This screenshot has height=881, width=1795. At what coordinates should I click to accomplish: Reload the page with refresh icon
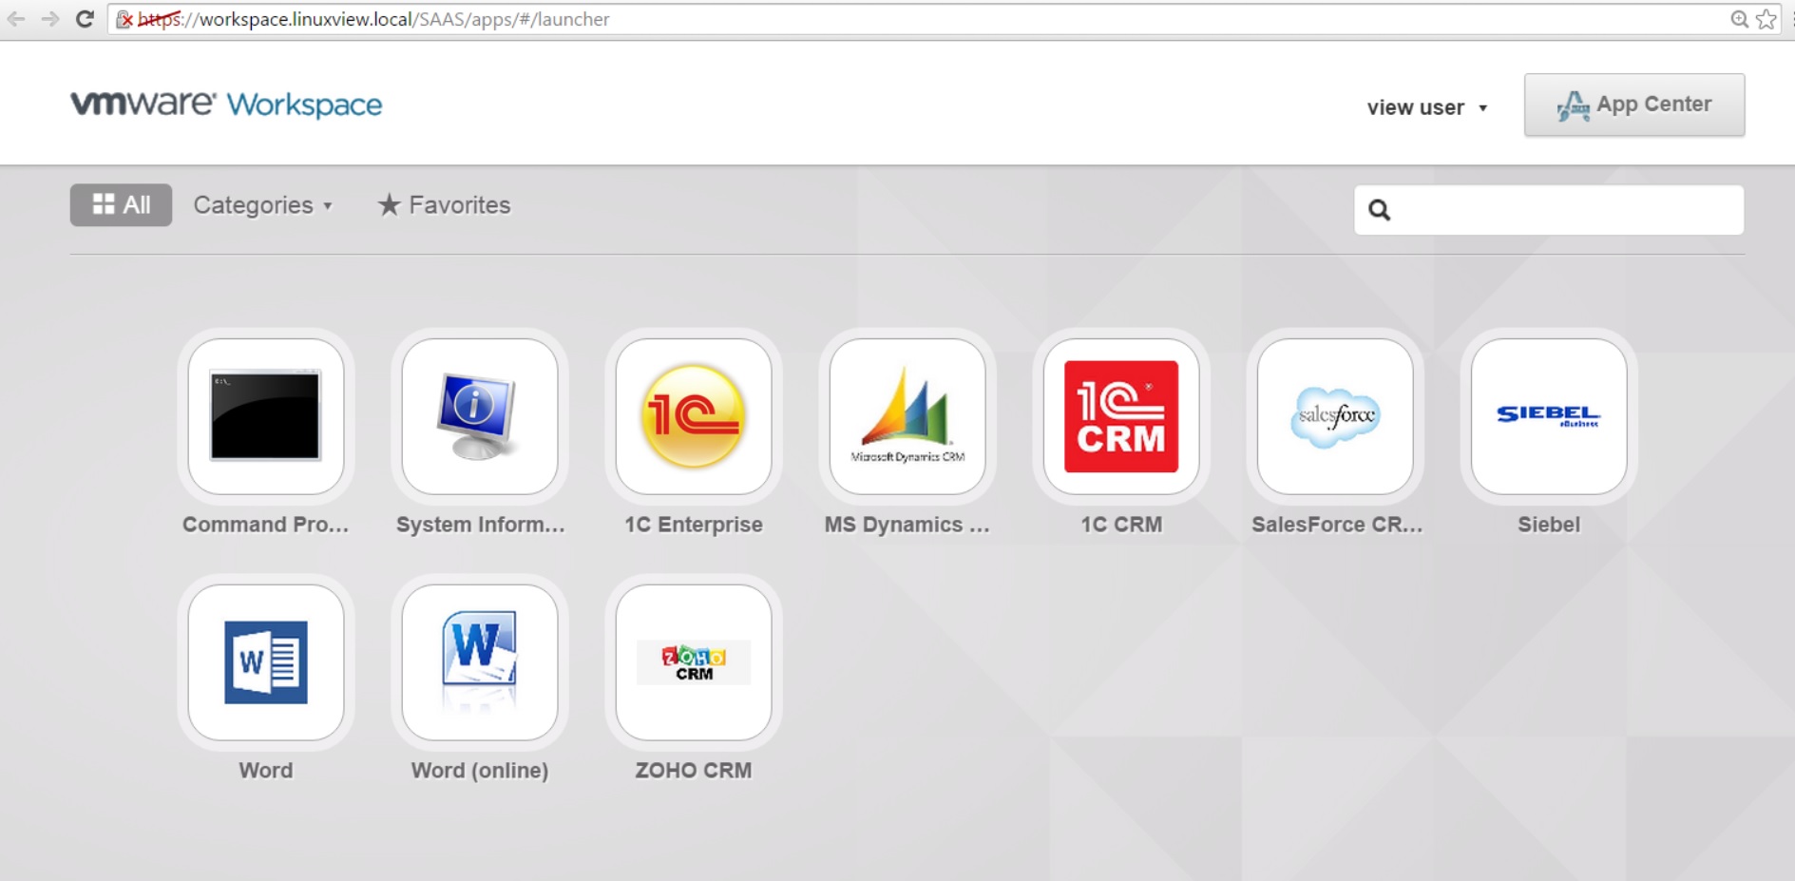(x=85, y=19)
